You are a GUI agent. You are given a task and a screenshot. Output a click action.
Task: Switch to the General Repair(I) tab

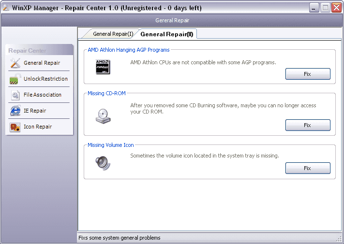point(113,34)
